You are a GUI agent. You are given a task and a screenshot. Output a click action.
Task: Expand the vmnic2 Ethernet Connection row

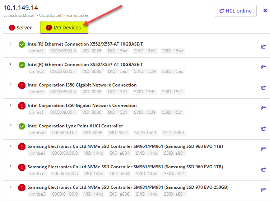coord(10,43)
